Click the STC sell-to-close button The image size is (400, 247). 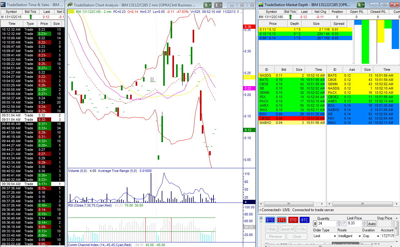pos(281,220)
